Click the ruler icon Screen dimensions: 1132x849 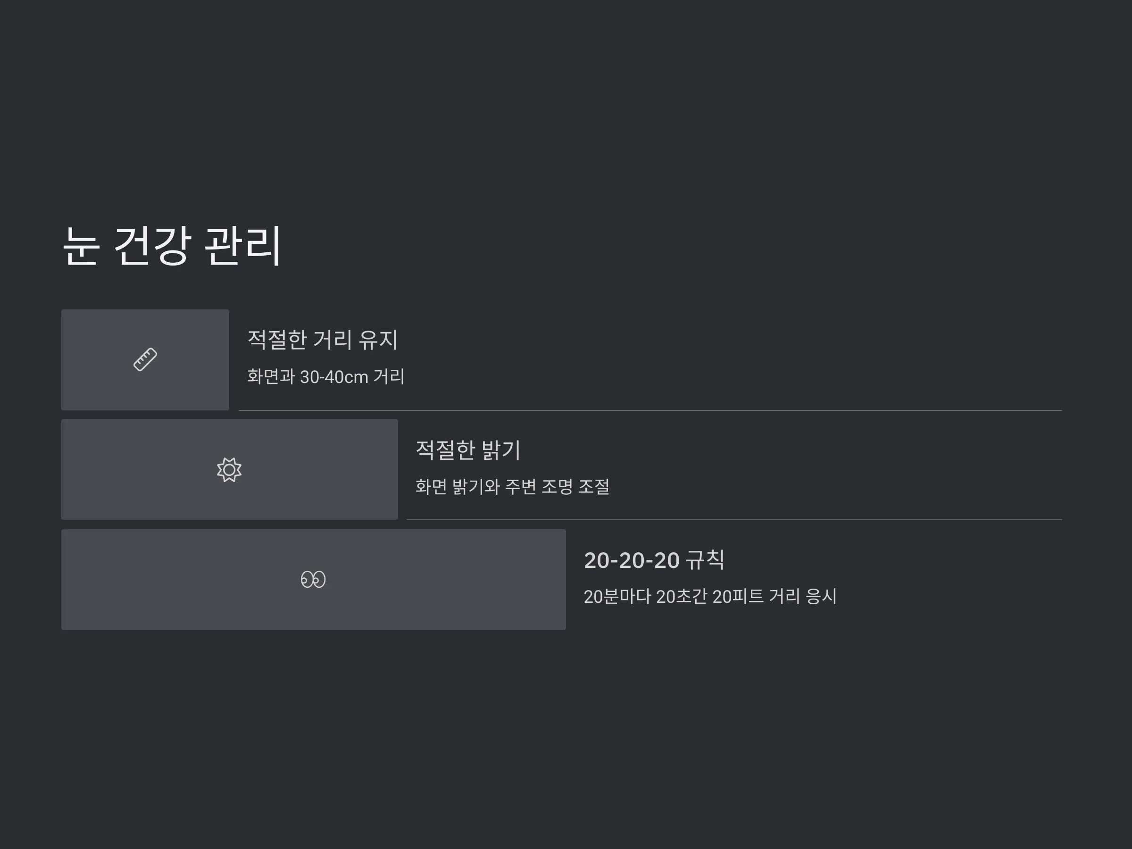pyautogui.click(x=145, y=360)
